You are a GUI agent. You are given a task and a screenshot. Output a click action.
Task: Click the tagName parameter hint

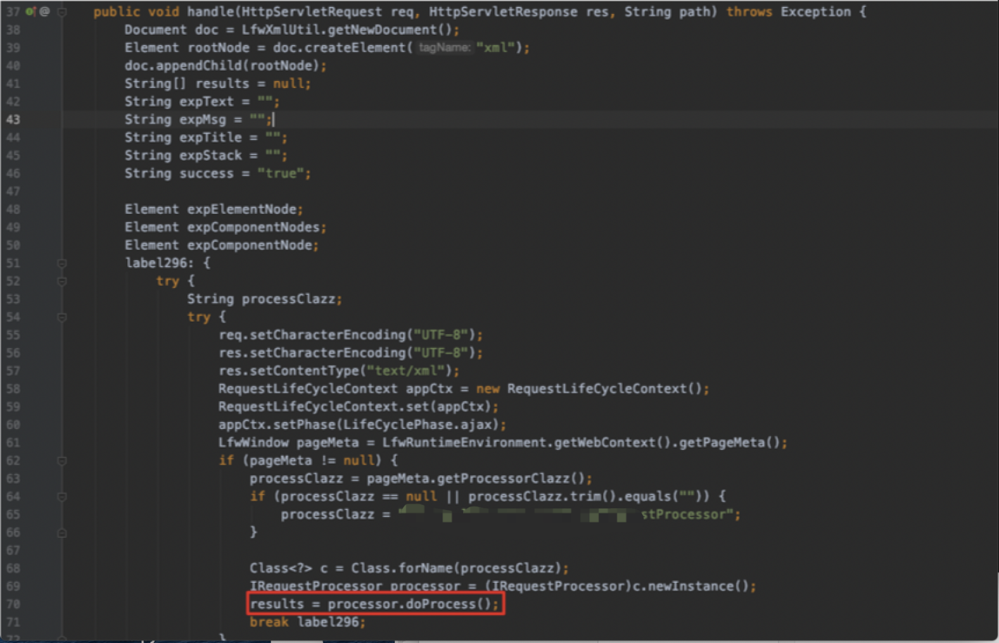444,48
